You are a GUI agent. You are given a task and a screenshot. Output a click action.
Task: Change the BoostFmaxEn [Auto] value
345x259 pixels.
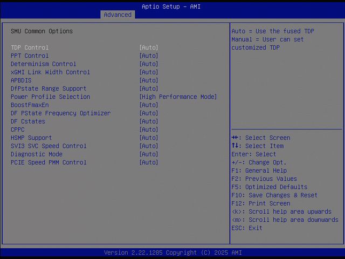point(149,105)
